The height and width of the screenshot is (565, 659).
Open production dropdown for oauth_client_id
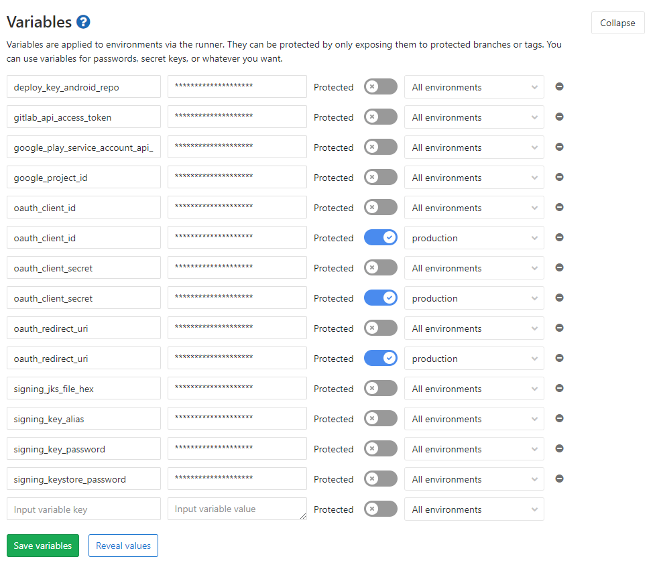pyautogui.click(x=474, y=238)
